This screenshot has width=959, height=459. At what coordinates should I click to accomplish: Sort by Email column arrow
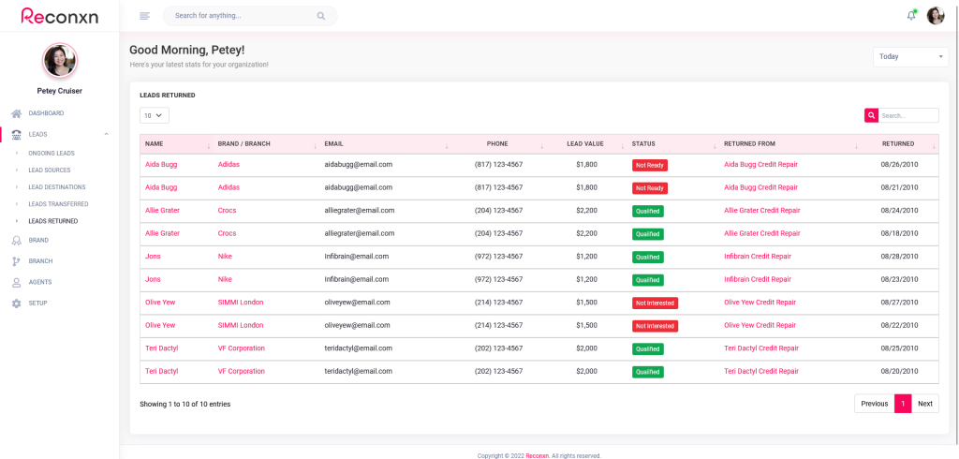click(447, 145)
